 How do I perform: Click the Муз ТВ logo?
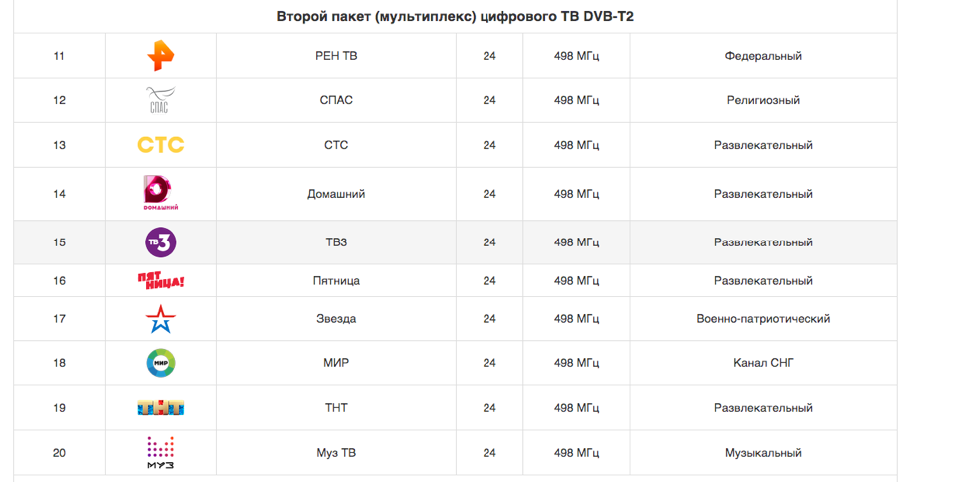pos(161,452)
